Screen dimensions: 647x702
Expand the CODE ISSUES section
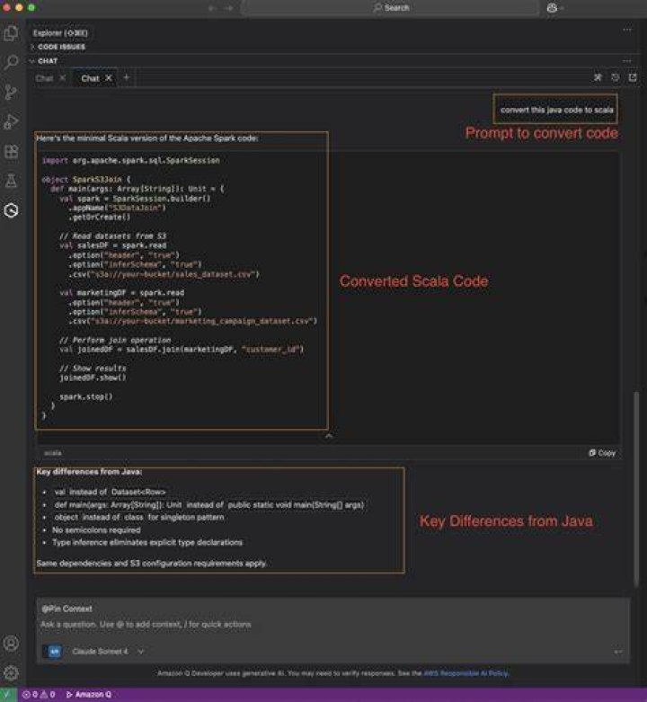pyautogui.click(x=61, y=47)
